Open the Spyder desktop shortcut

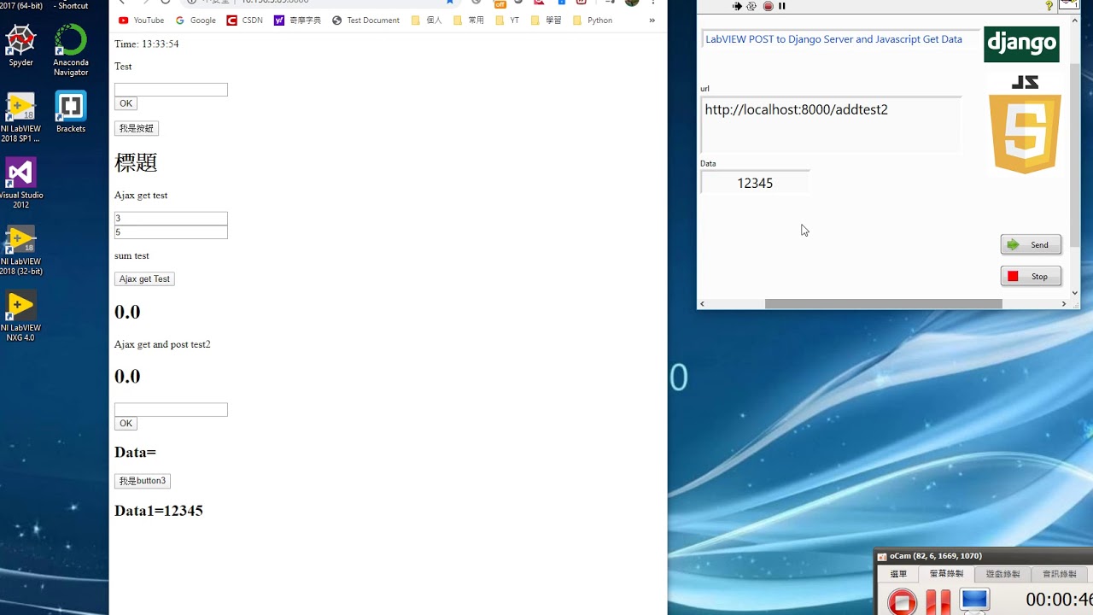tap(20, 46)
